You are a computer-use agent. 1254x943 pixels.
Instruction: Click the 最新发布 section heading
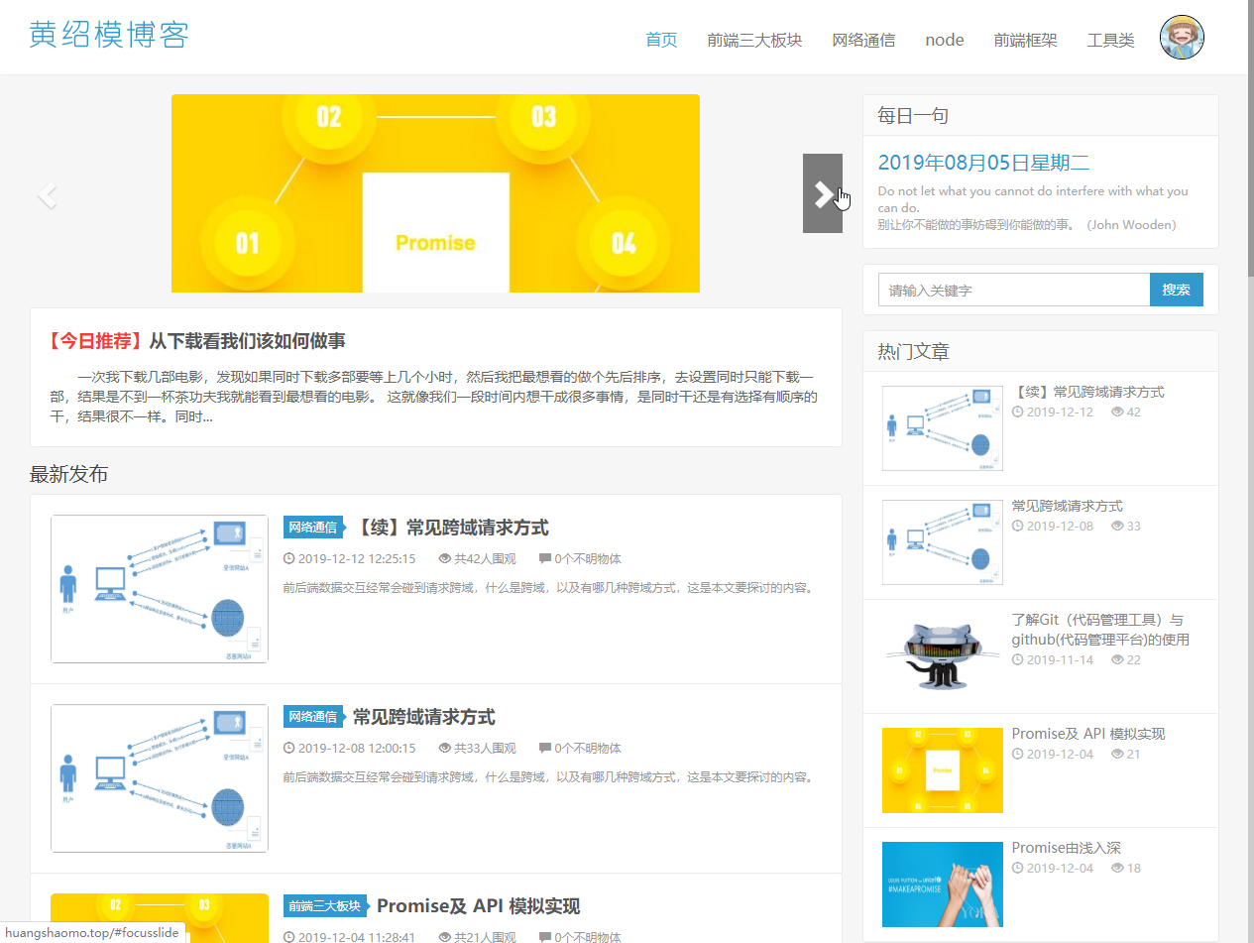68,474
